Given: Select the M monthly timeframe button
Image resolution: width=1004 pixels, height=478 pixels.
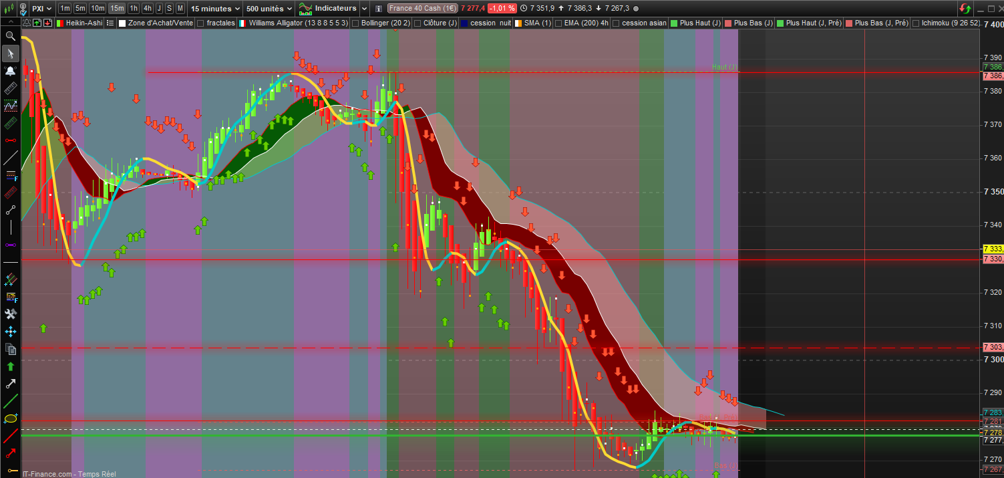Looking at the screenshot, I should tap(180, 9).
